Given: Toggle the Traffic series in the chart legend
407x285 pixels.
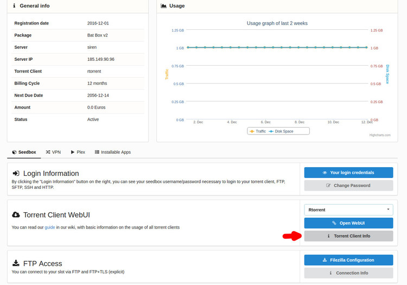Looking at the screenshot, I should tap(258, 131).
